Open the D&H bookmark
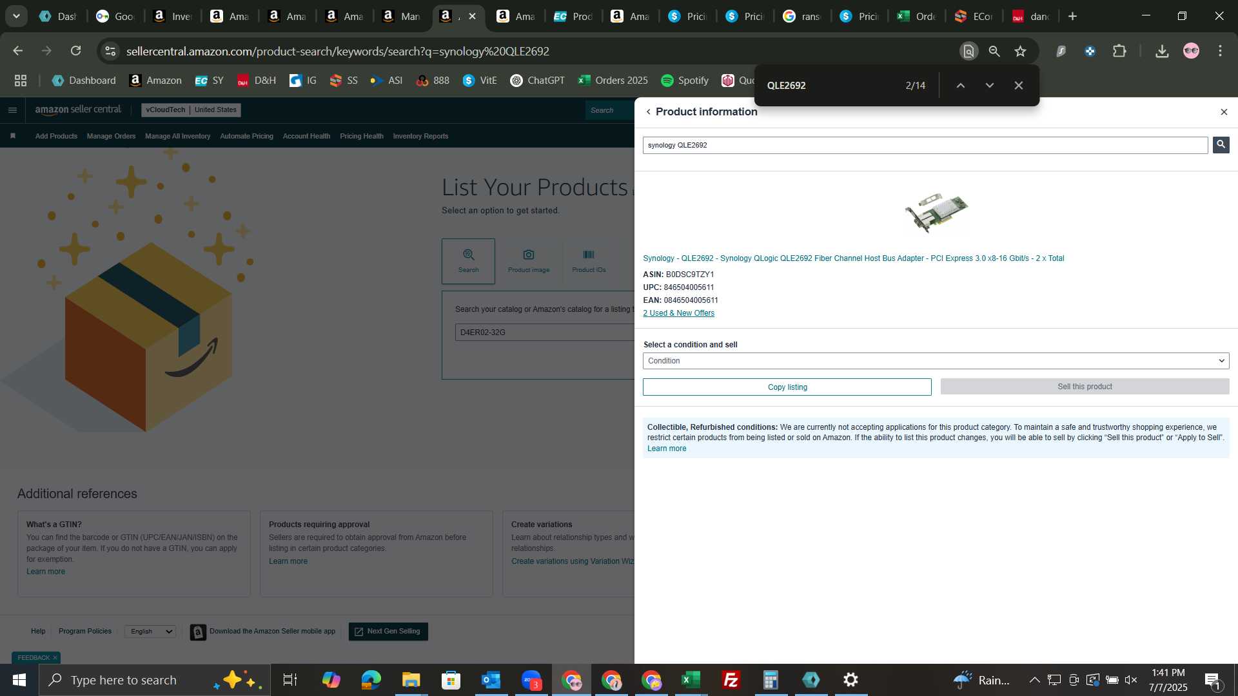 click(256, 81)
